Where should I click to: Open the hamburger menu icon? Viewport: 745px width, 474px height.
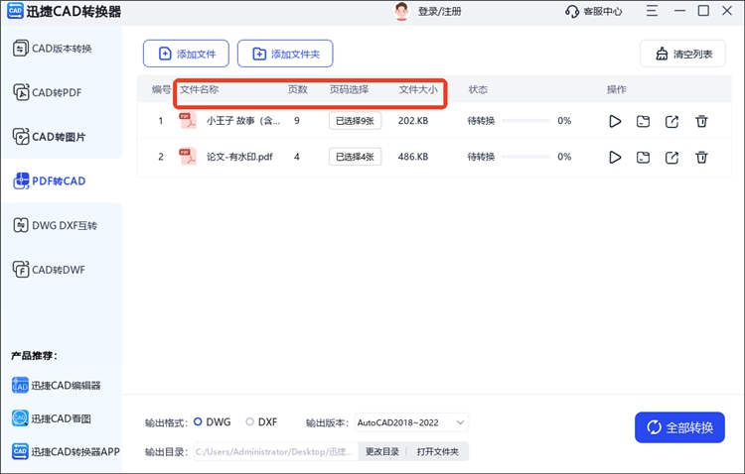pyautogui.click(x=652, y=11)
